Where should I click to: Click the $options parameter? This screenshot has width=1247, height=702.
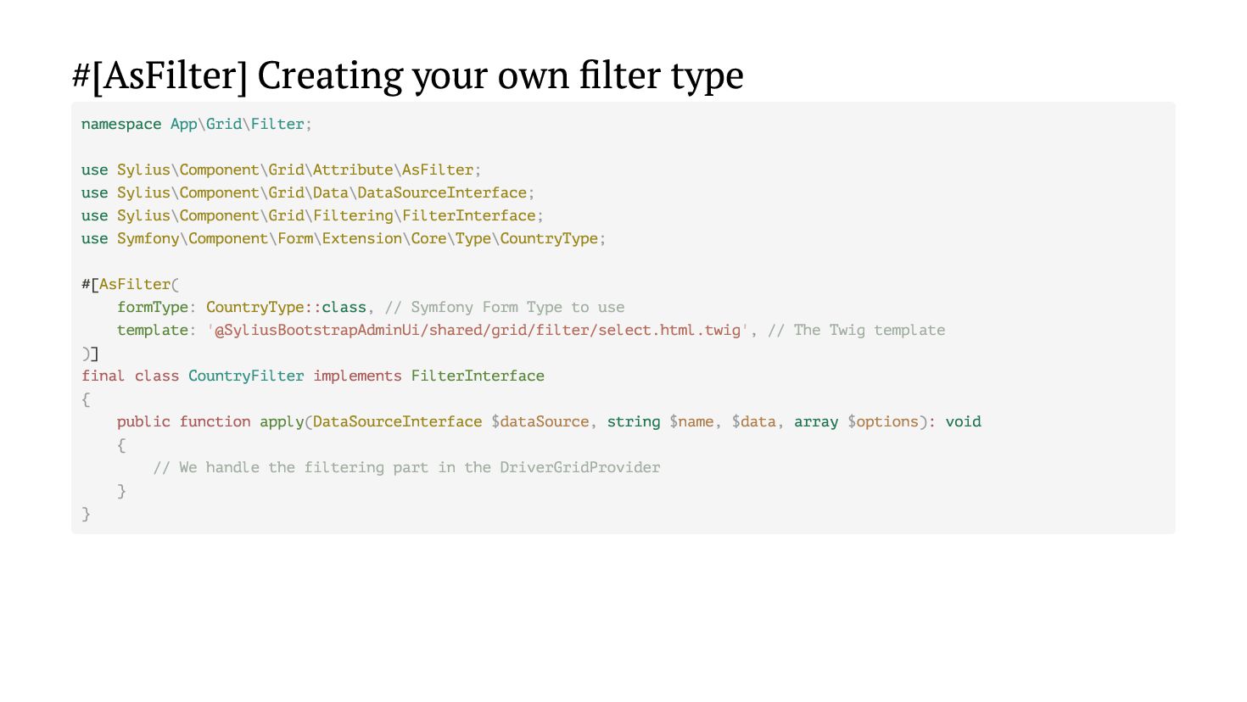(x=882, y=422)
